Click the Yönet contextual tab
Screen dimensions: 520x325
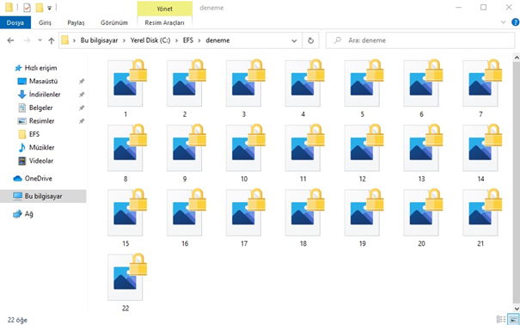point(165,9)
